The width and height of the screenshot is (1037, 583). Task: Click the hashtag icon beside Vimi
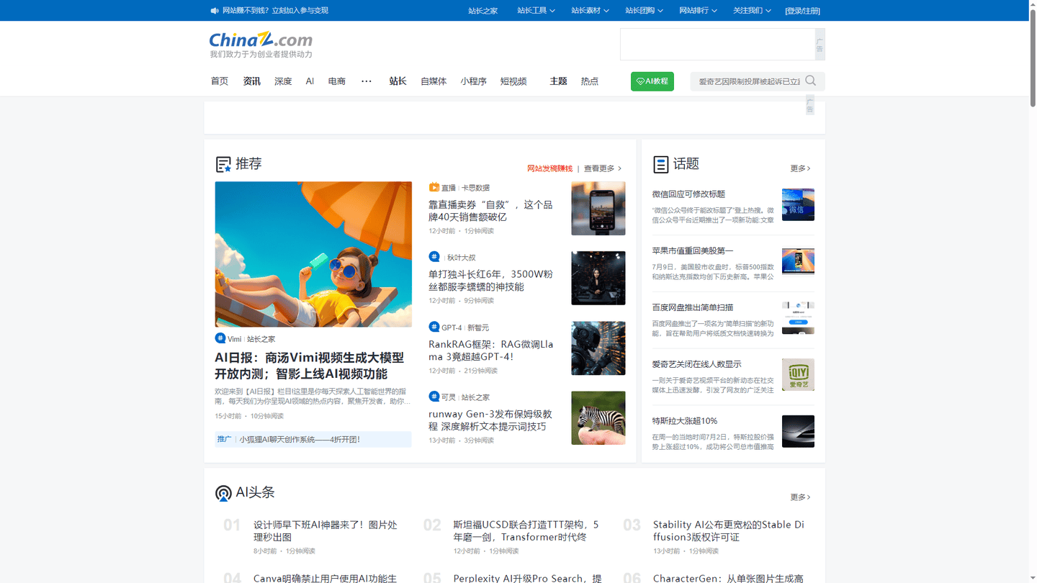(220, 338)
